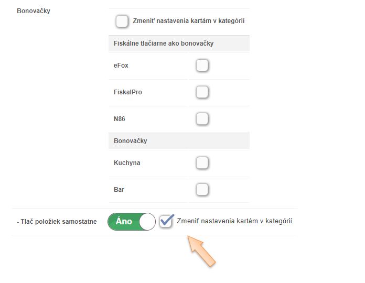Image resolution: width=365 pixels, height=283 pixels.
Task: Select the FiskalPro row label
Action: pyautogui.click(x=128, y=92)
